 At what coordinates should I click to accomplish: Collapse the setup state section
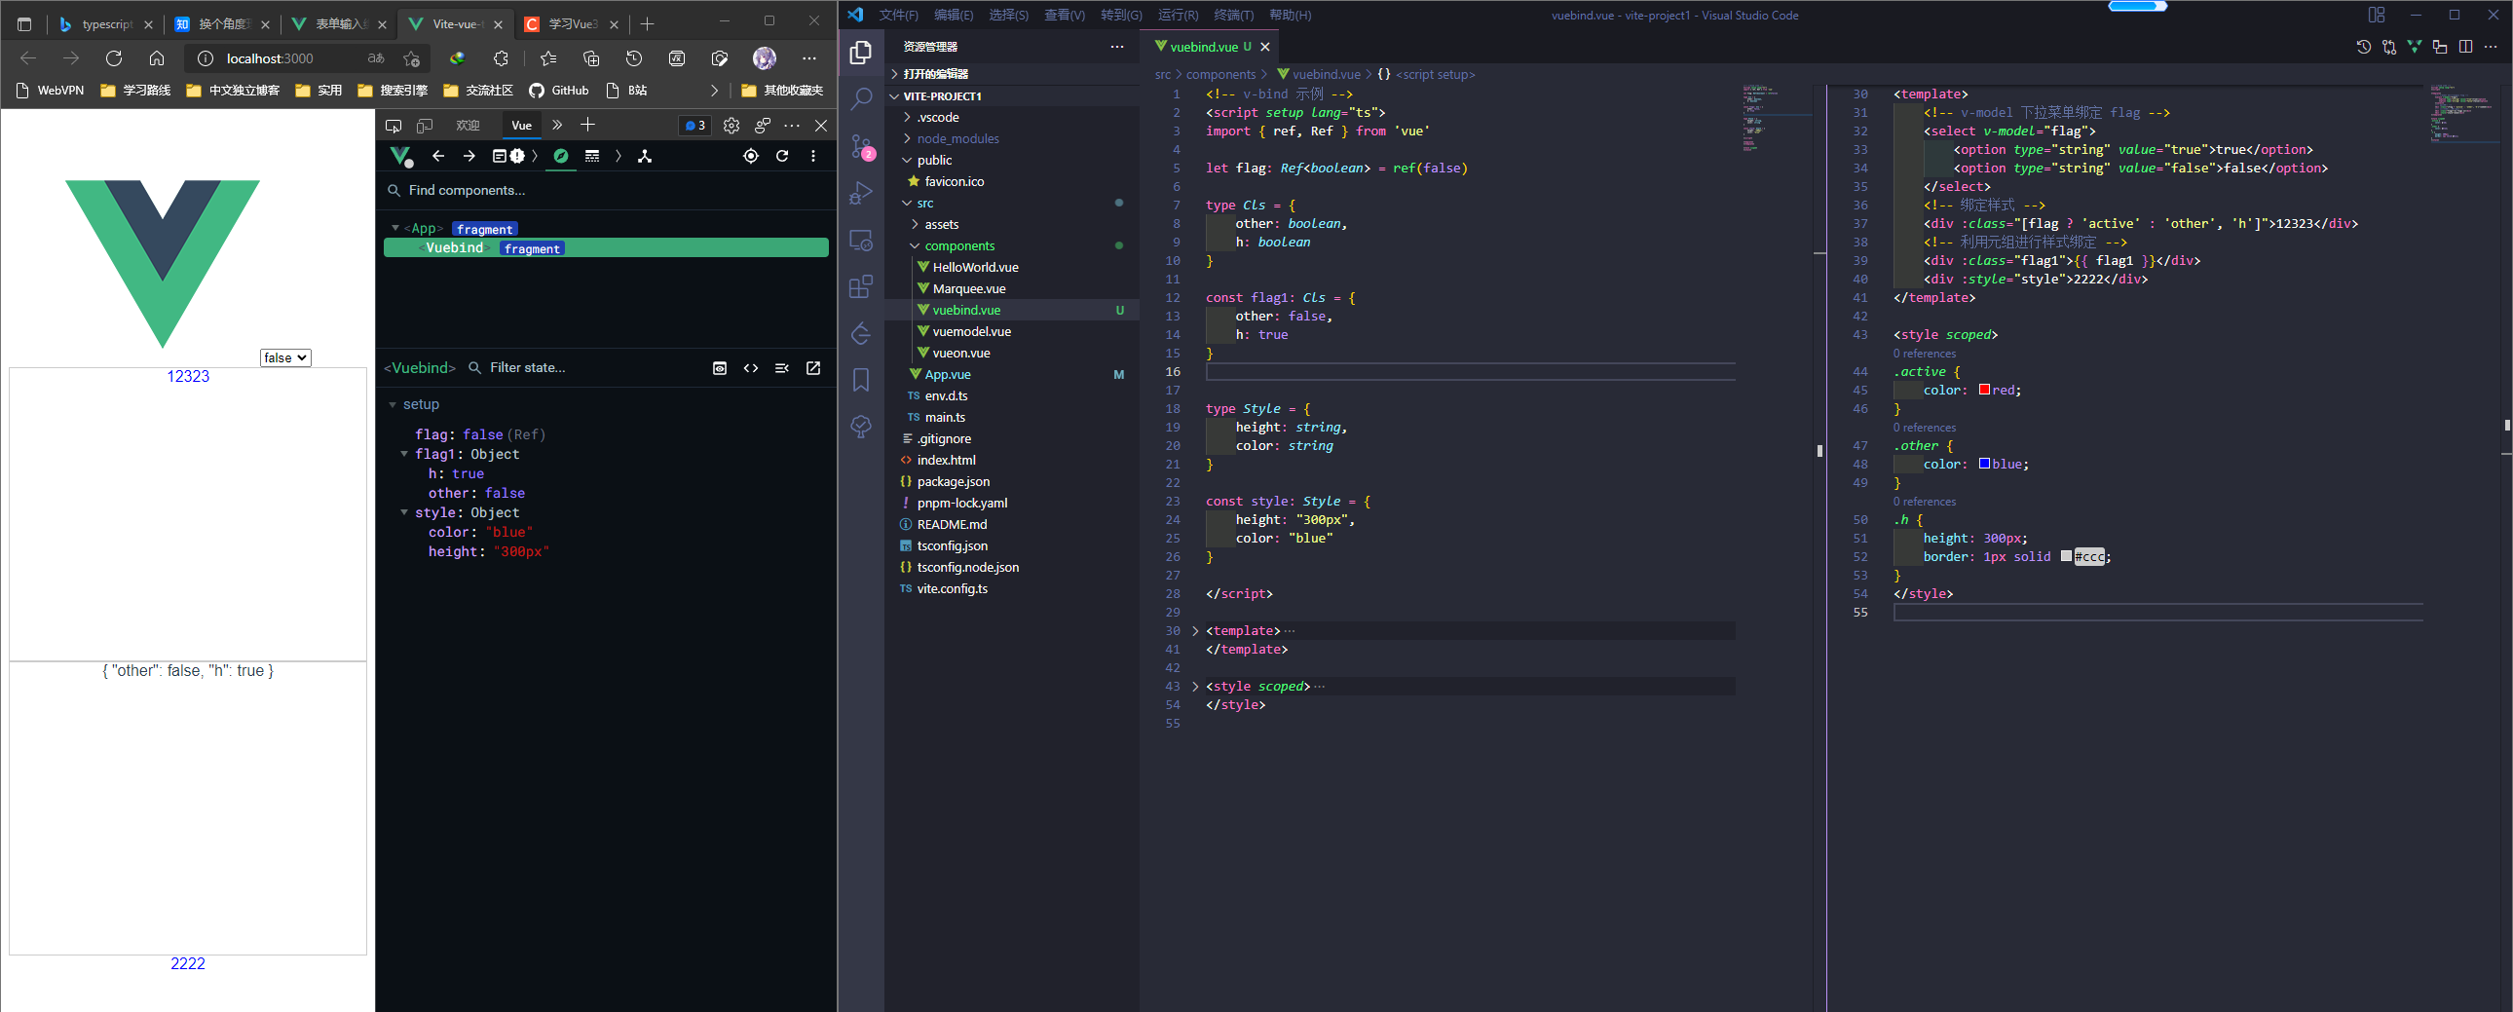(x=393, y=404)
